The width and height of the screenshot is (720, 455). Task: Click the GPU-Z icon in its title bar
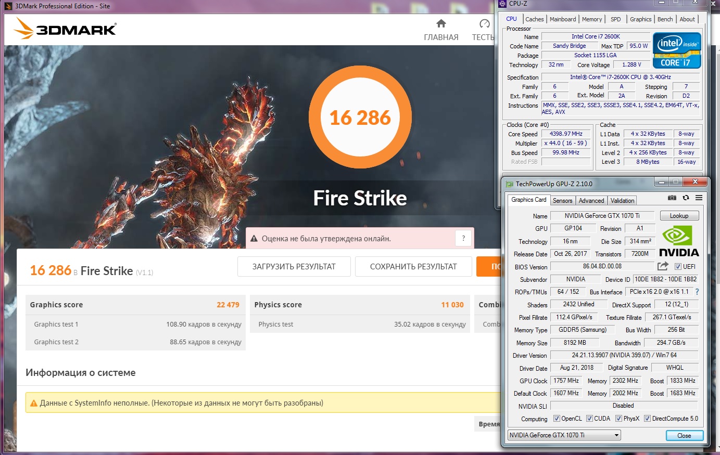[510, 184]
